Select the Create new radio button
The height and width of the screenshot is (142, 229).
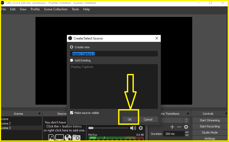[71, 47]
